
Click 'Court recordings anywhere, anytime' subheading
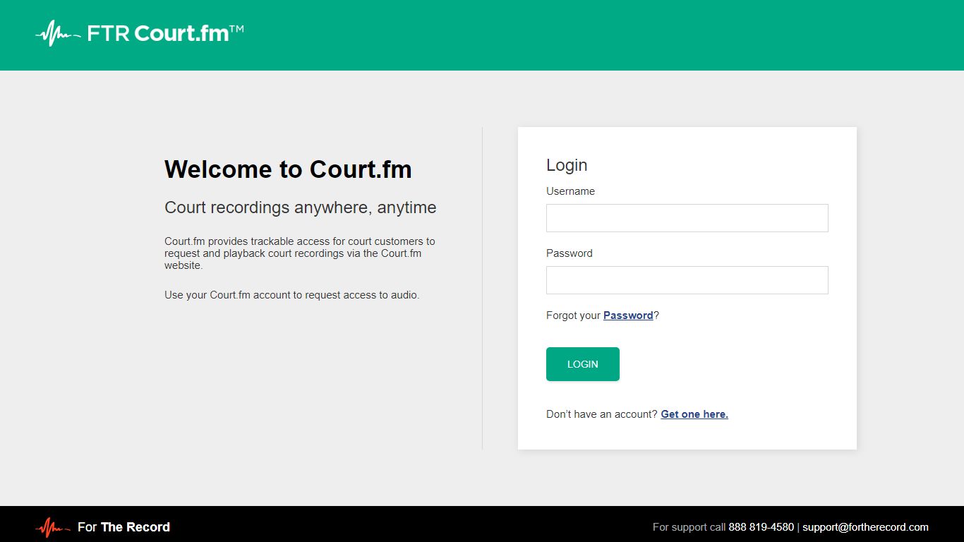pyautogui.click(x=301, y=207)
